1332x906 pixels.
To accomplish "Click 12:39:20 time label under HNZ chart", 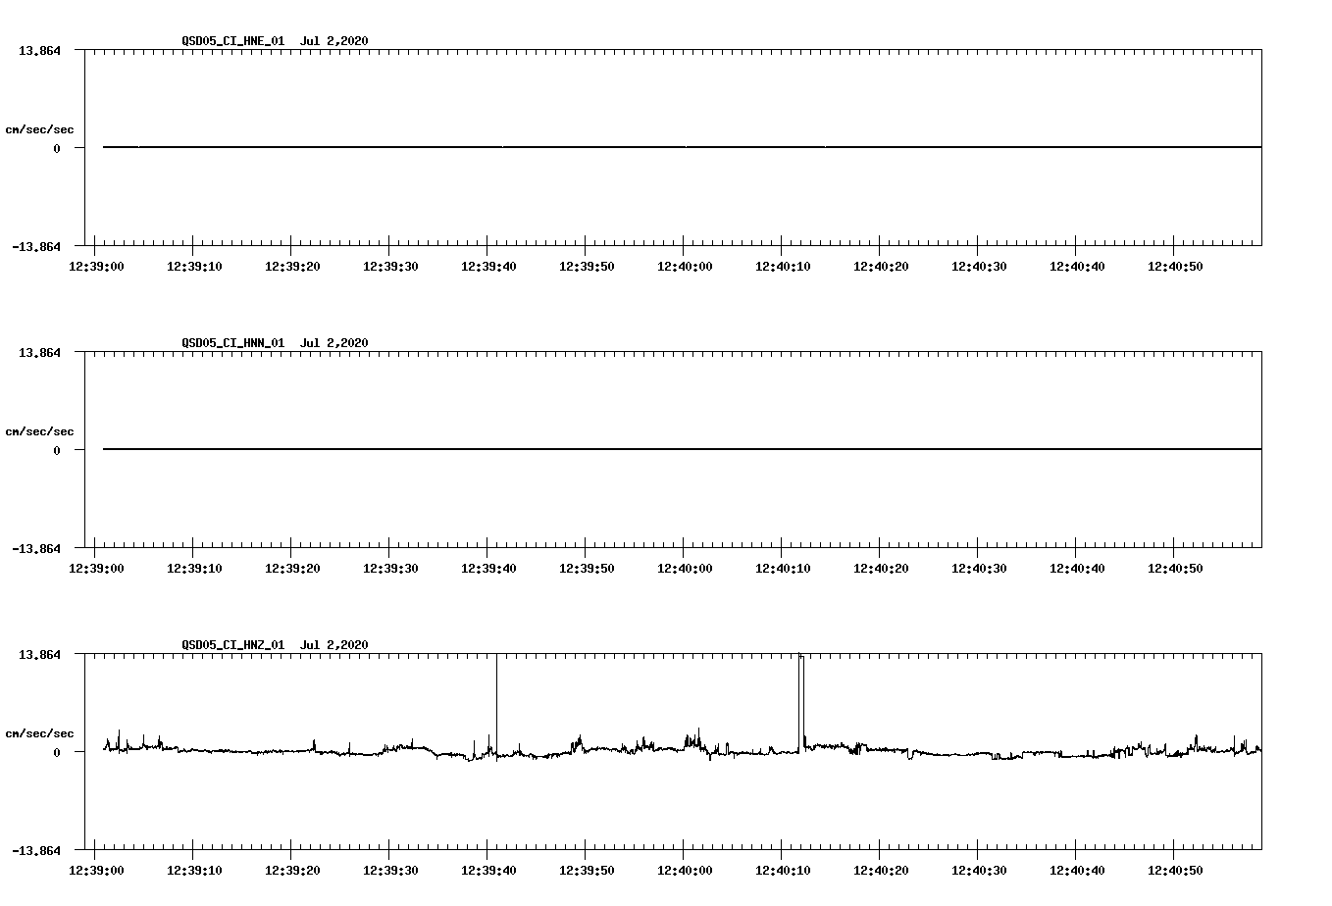I will coord(292,870).
